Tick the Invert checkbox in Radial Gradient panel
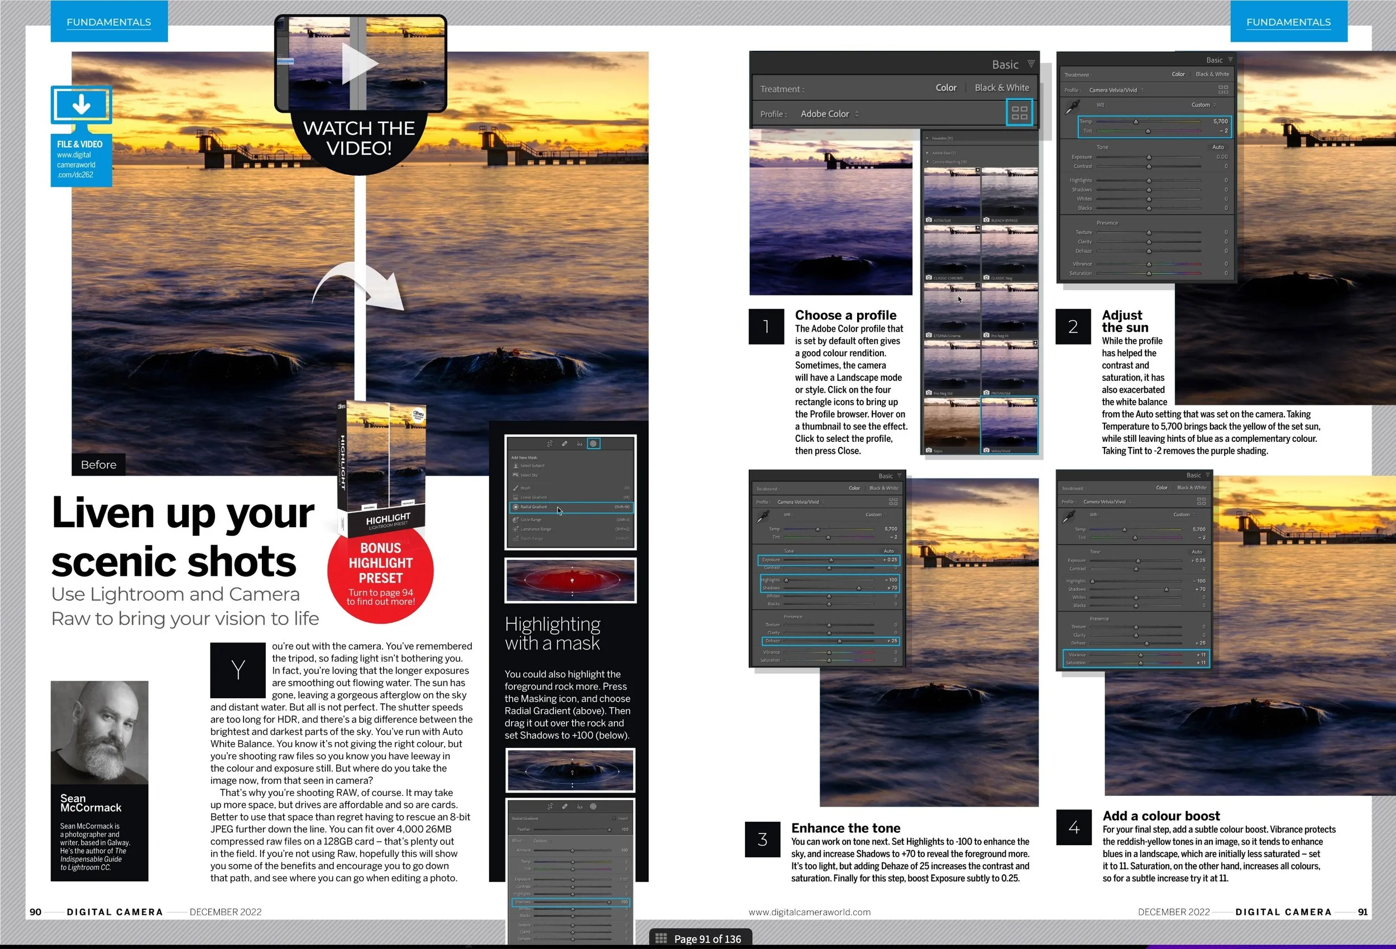 click(614, 819)
